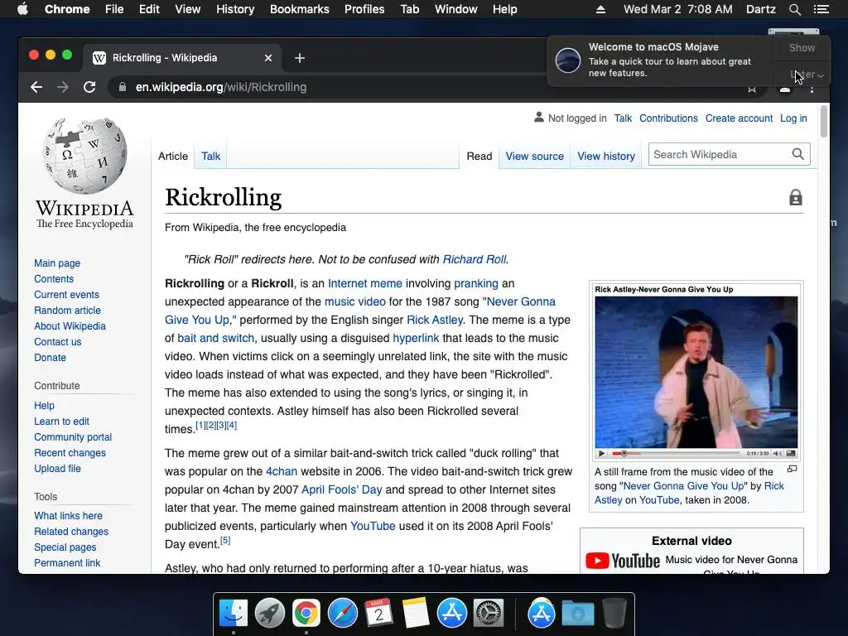Image resolution: width=848 pixels, height=636 pixels.
Task: Open citation reference [5]
Action: point(225,540)
